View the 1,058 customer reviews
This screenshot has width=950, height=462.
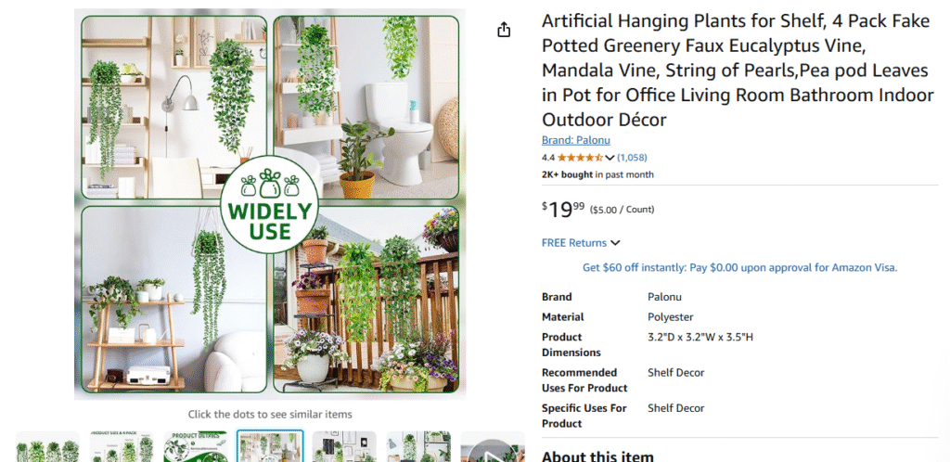coord(632,158)
